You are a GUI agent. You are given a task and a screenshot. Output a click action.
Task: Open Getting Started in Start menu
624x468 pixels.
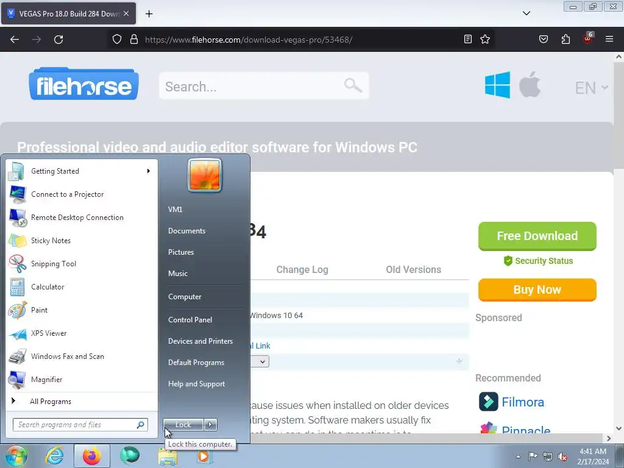coord(81,171)
